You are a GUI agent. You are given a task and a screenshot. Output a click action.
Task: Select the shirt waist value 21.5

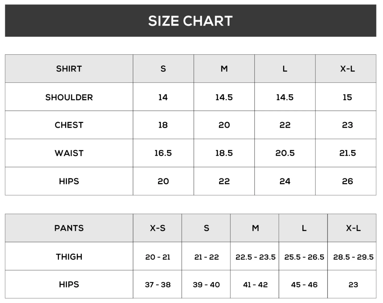347,153
